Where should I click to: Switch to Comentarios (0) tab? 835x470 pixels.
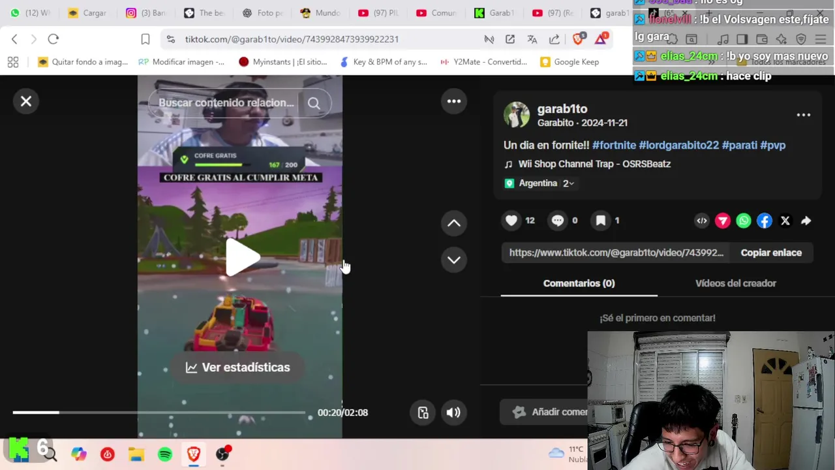click(x=579, y=283)
